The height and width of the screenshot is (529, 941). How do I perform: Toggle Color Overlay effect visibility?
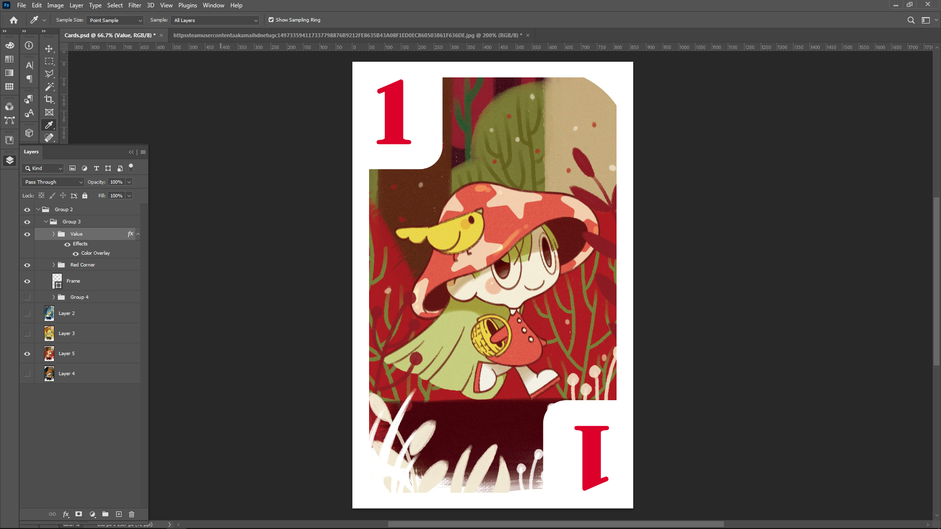[75, 254]
